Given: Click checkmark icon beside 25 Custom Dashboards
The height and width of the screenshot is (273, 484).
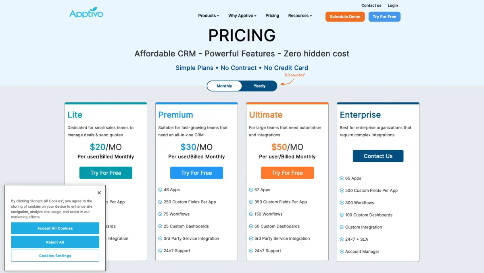Looking at the screenshot, I should point(161,226).
